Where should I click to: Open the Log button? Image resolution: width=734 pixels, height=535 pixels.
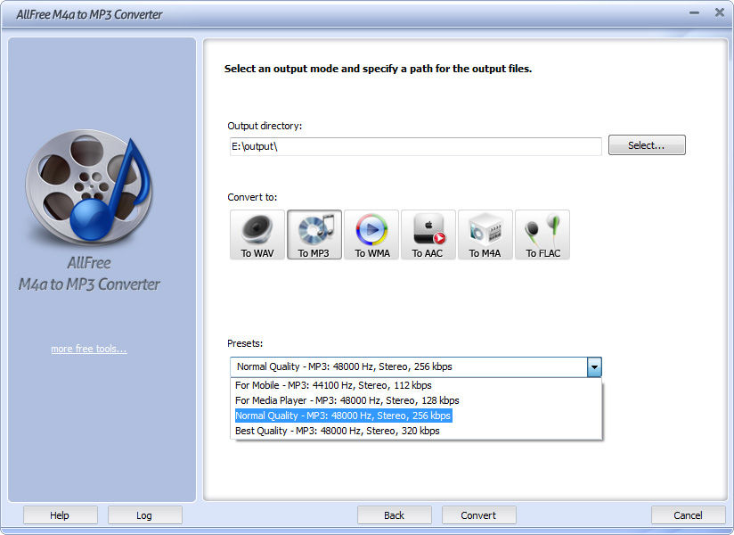(144, 514)
